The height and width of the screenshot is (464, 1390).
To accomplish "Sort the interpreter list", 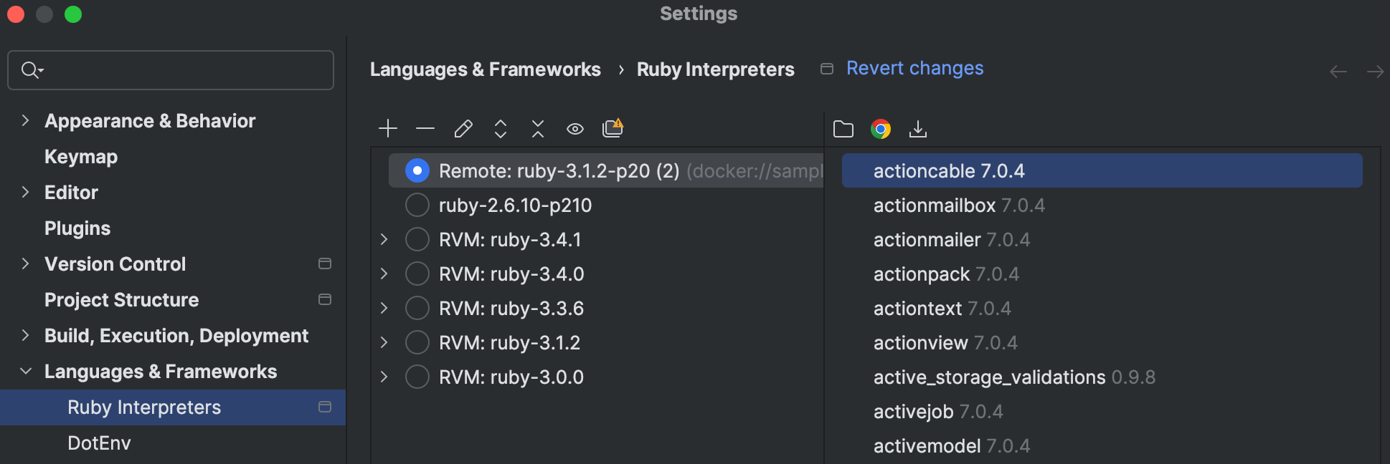I will tap(500, 129).
